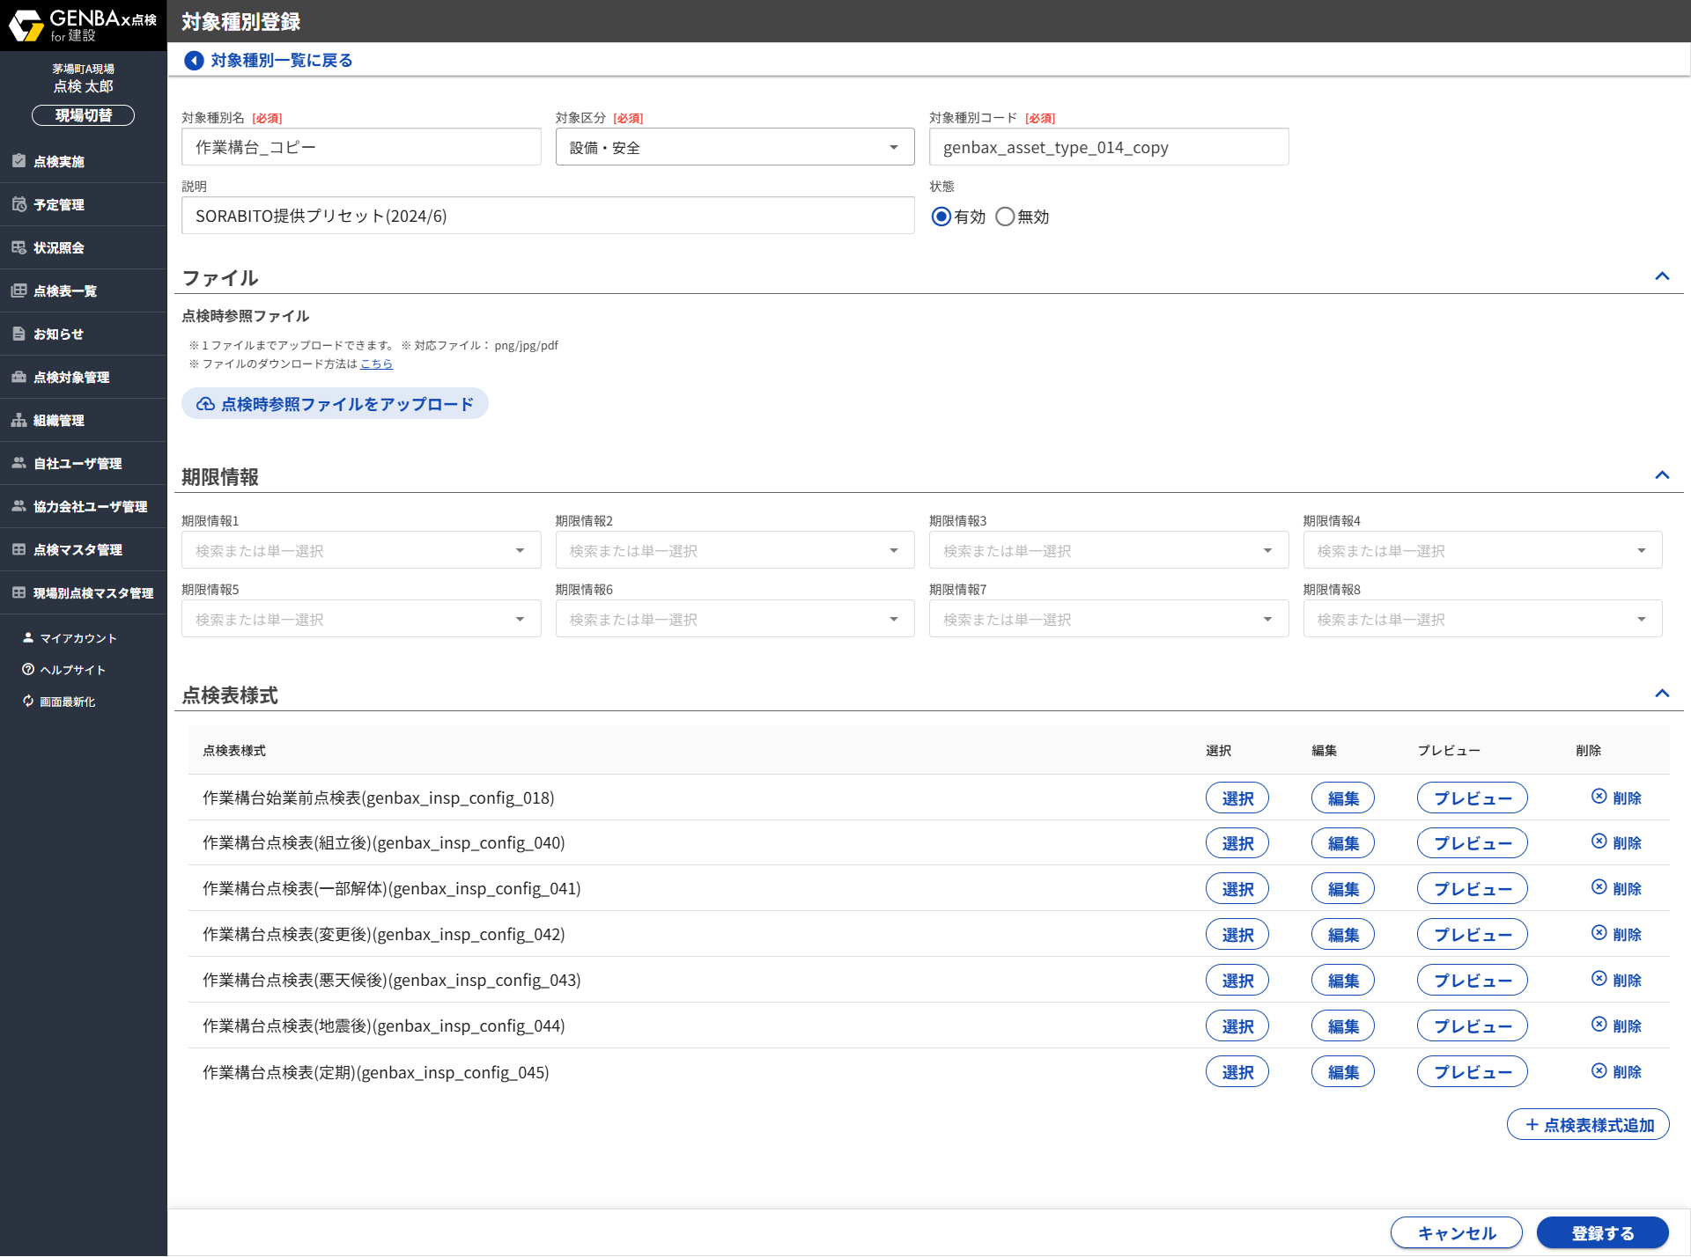This screenshot has width=1691, height=1257.
Task: Click the 点検表様式追加 button
Action: pyautogui.click(x=1587, y=1125)
